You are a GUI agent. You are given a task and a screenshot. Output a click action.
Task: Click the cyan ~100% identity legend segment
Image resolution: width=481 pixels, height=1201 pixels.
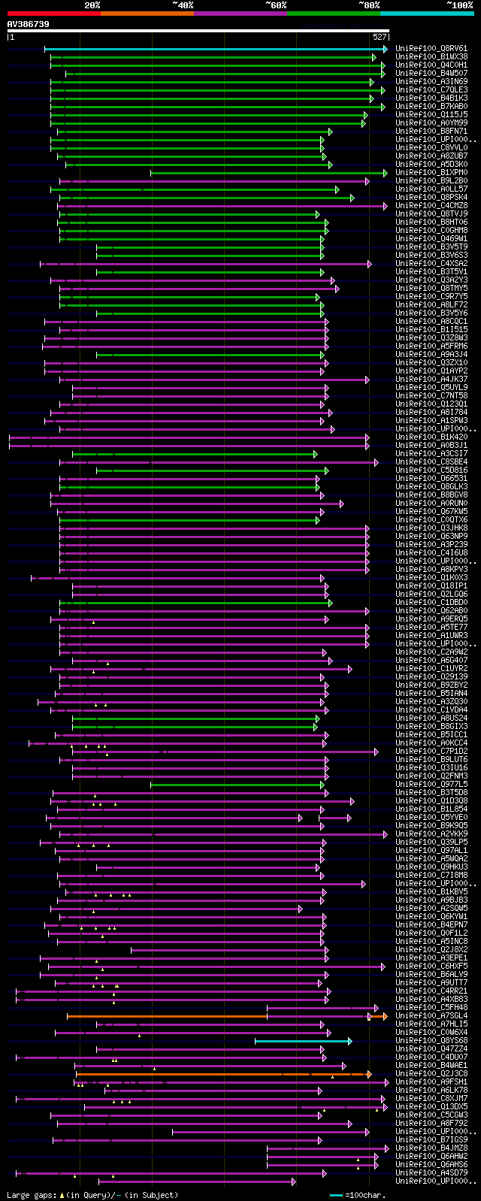click(427, 13)
